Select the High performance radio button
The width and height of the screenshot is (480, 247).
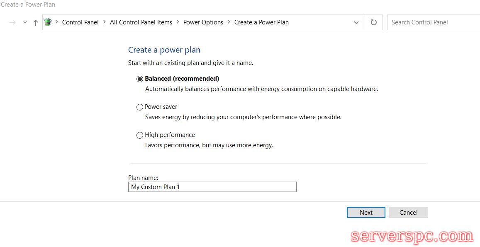pyautogui.click(x=140, y=135)
